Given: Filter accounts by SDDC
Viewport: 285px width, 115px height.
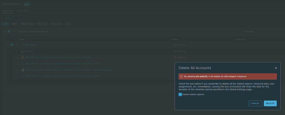Looking at the screenshot, I should tap(15, 24).
